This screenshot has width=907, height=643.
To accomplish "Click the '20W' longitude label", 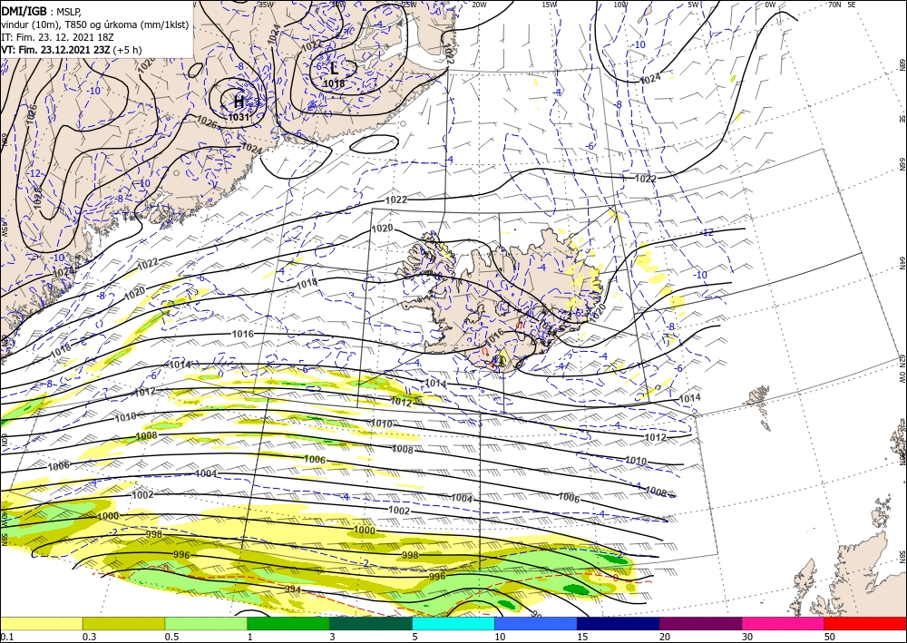I will [x=479, y=5].
